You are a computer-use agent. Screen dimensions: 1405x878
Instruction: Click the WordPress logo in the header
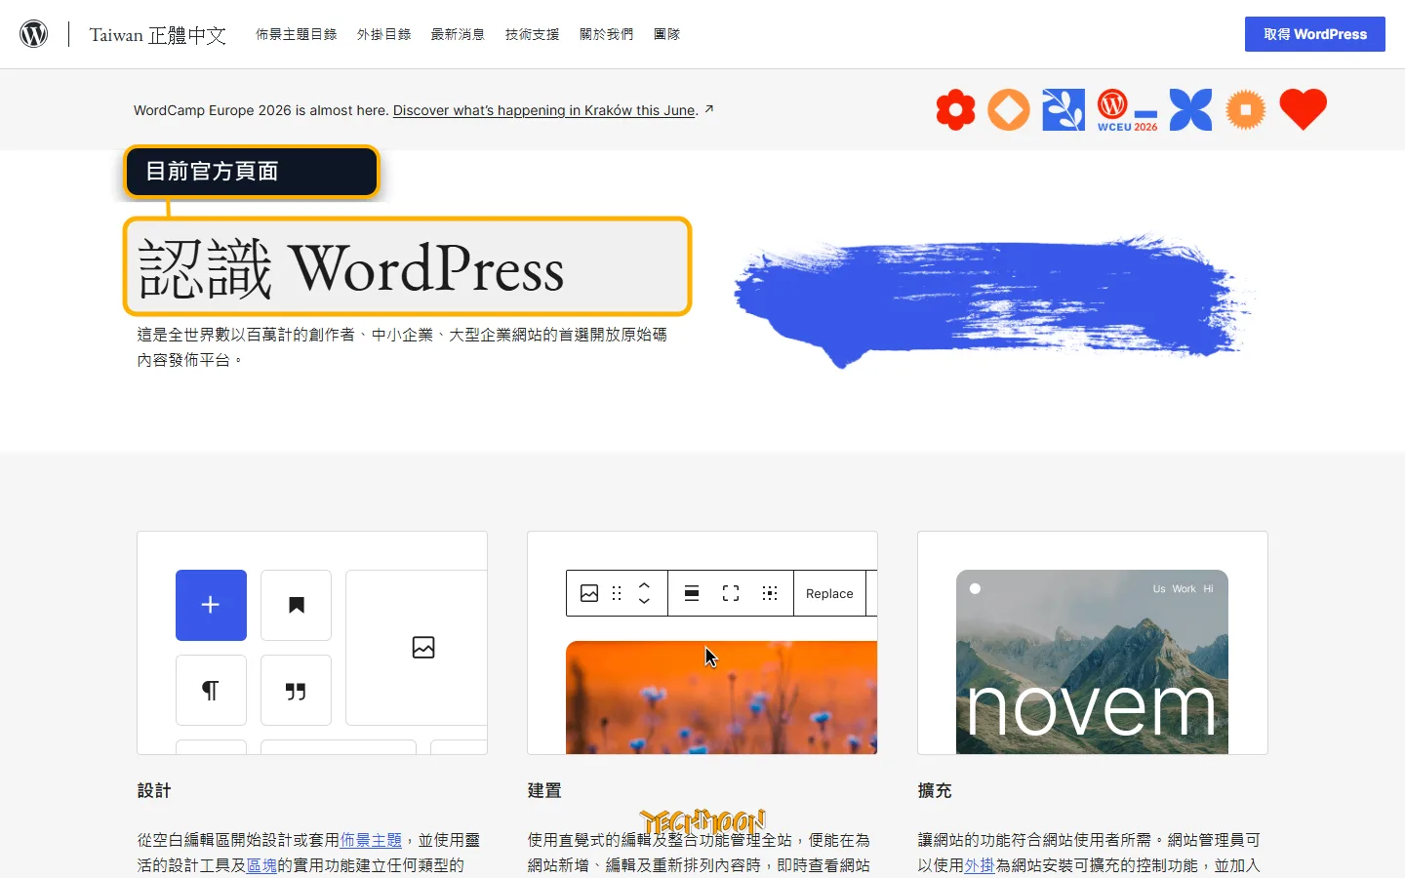pos(34,34)
